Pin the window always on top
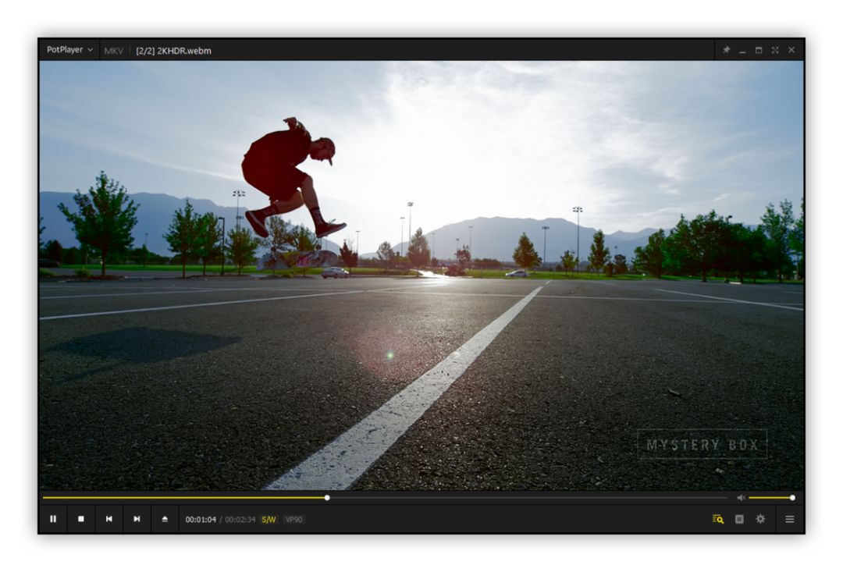 (727, 50)
